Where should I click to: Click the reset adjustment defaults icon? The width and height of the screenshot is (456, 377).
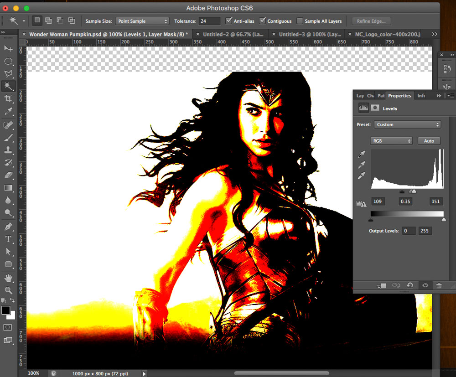pyautogui.click(x=409, y=285)
